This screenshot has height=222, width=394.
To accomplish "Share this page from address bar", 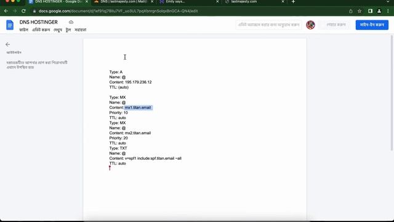I will tap(351, 11).
